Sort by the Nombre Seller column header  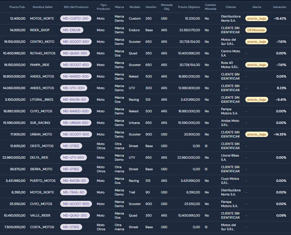43,7
